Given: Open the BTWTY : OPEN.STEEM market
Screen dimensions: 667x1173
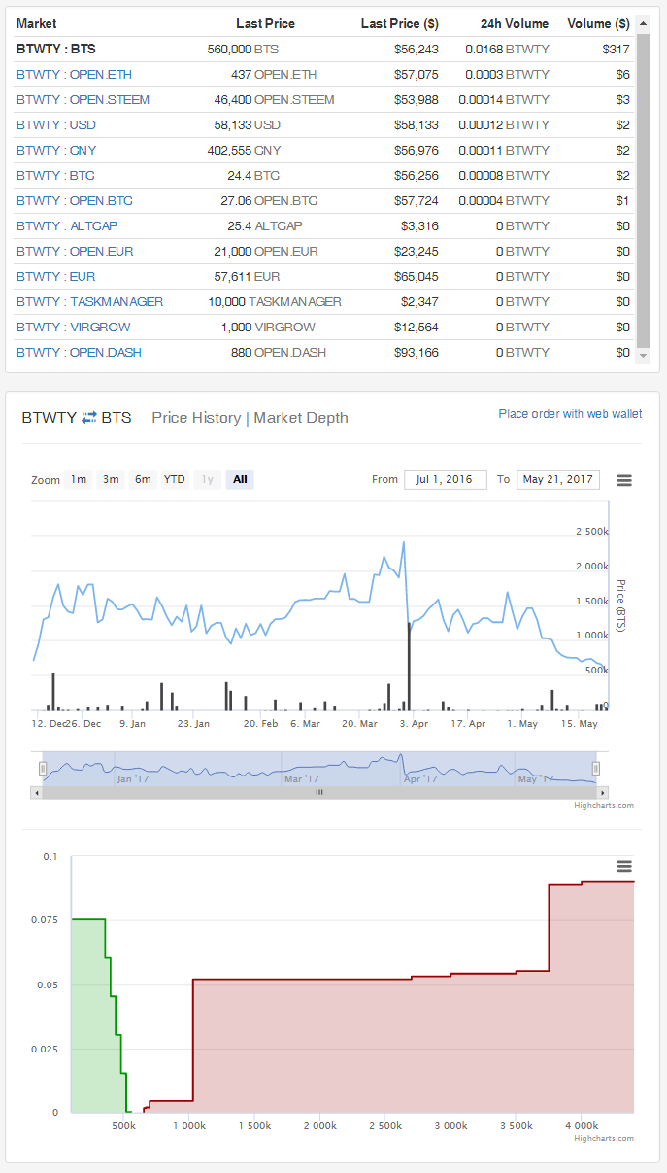Looking at the screenshot, I should pos(83,100).
